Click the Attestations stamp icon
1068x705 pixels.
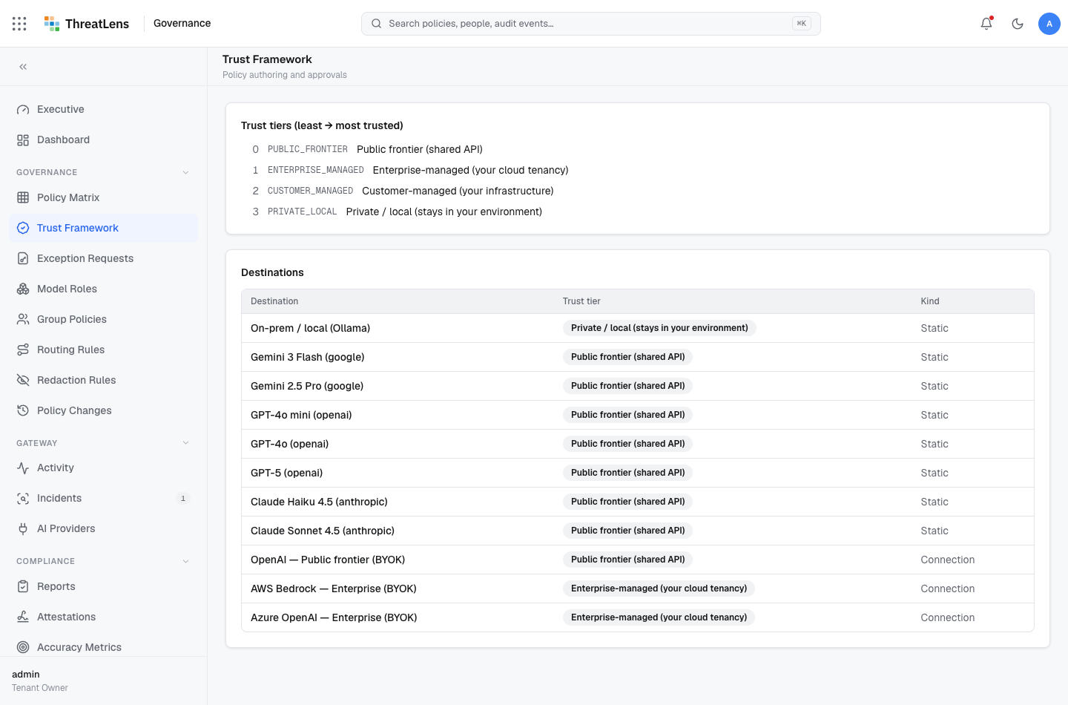click(x=23, y=617)
